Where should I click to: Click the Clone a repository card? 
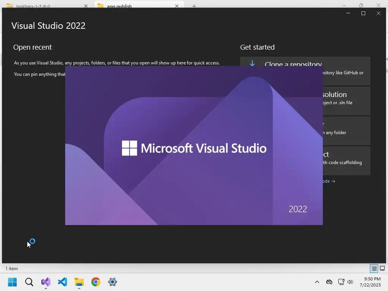click(x=305, y=71)
